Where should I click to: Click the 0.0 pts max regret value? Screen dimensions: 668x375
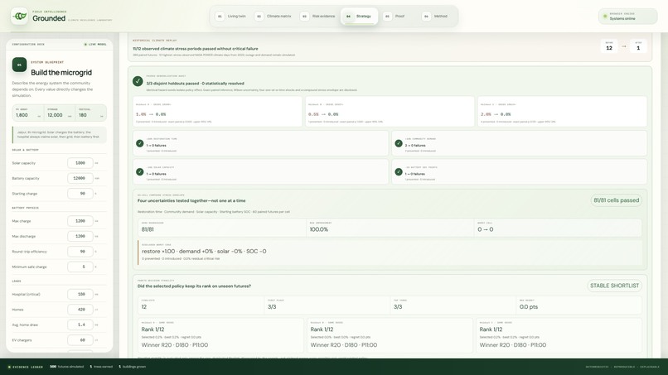(528, 307)
